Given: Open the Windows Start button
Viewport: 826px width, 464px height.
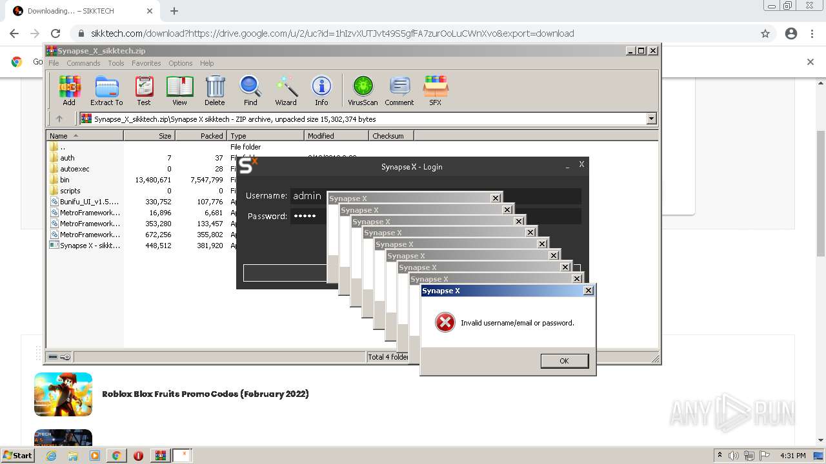Looking at the screenshot, I should [x=17, y=456].
